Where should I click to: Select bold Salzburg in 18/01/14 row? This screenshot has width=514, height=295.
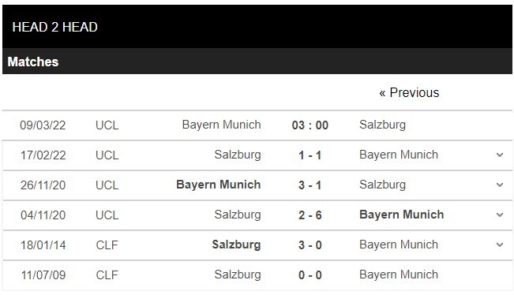pos(236,245)
